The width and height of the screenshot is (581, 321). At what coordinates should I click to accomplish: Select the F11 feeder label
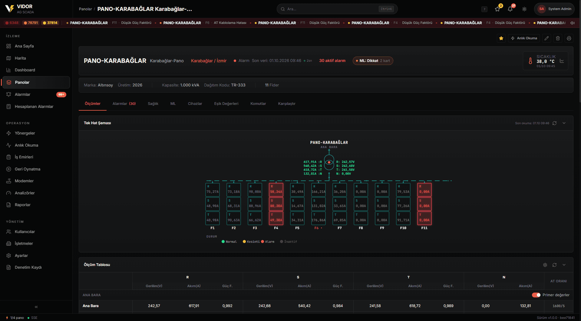424,228
